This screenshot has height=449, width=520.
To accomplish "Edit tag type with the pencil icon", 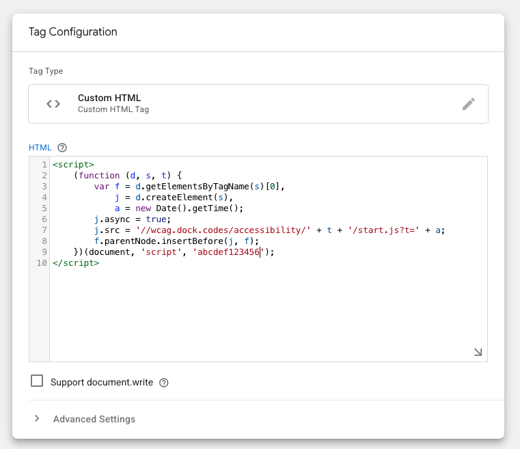I will [469, 104].
